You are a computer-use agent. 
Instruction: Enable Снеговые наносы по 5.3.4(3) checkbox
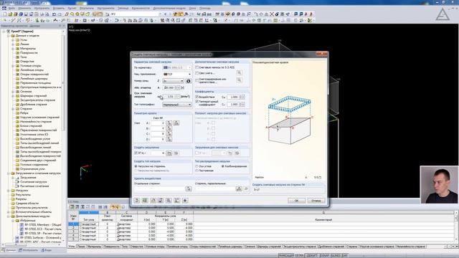coord(197,67)
